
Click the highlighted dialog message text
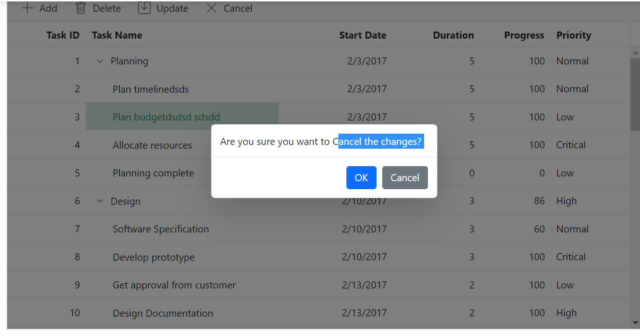[x=381, y=142]
